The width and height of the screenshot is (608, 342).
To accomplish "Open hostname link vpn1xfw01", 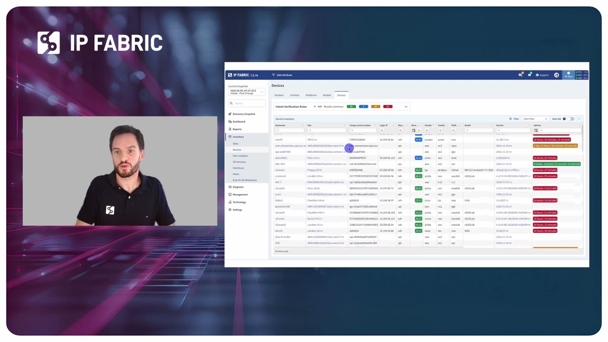I will pyautogui.click(x=281, y=158).
